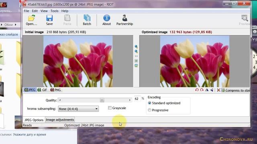Image resolution: width=257 pixels, height=144 pixels.
Task: Flip the image vertically
Action: click(212, 90)
